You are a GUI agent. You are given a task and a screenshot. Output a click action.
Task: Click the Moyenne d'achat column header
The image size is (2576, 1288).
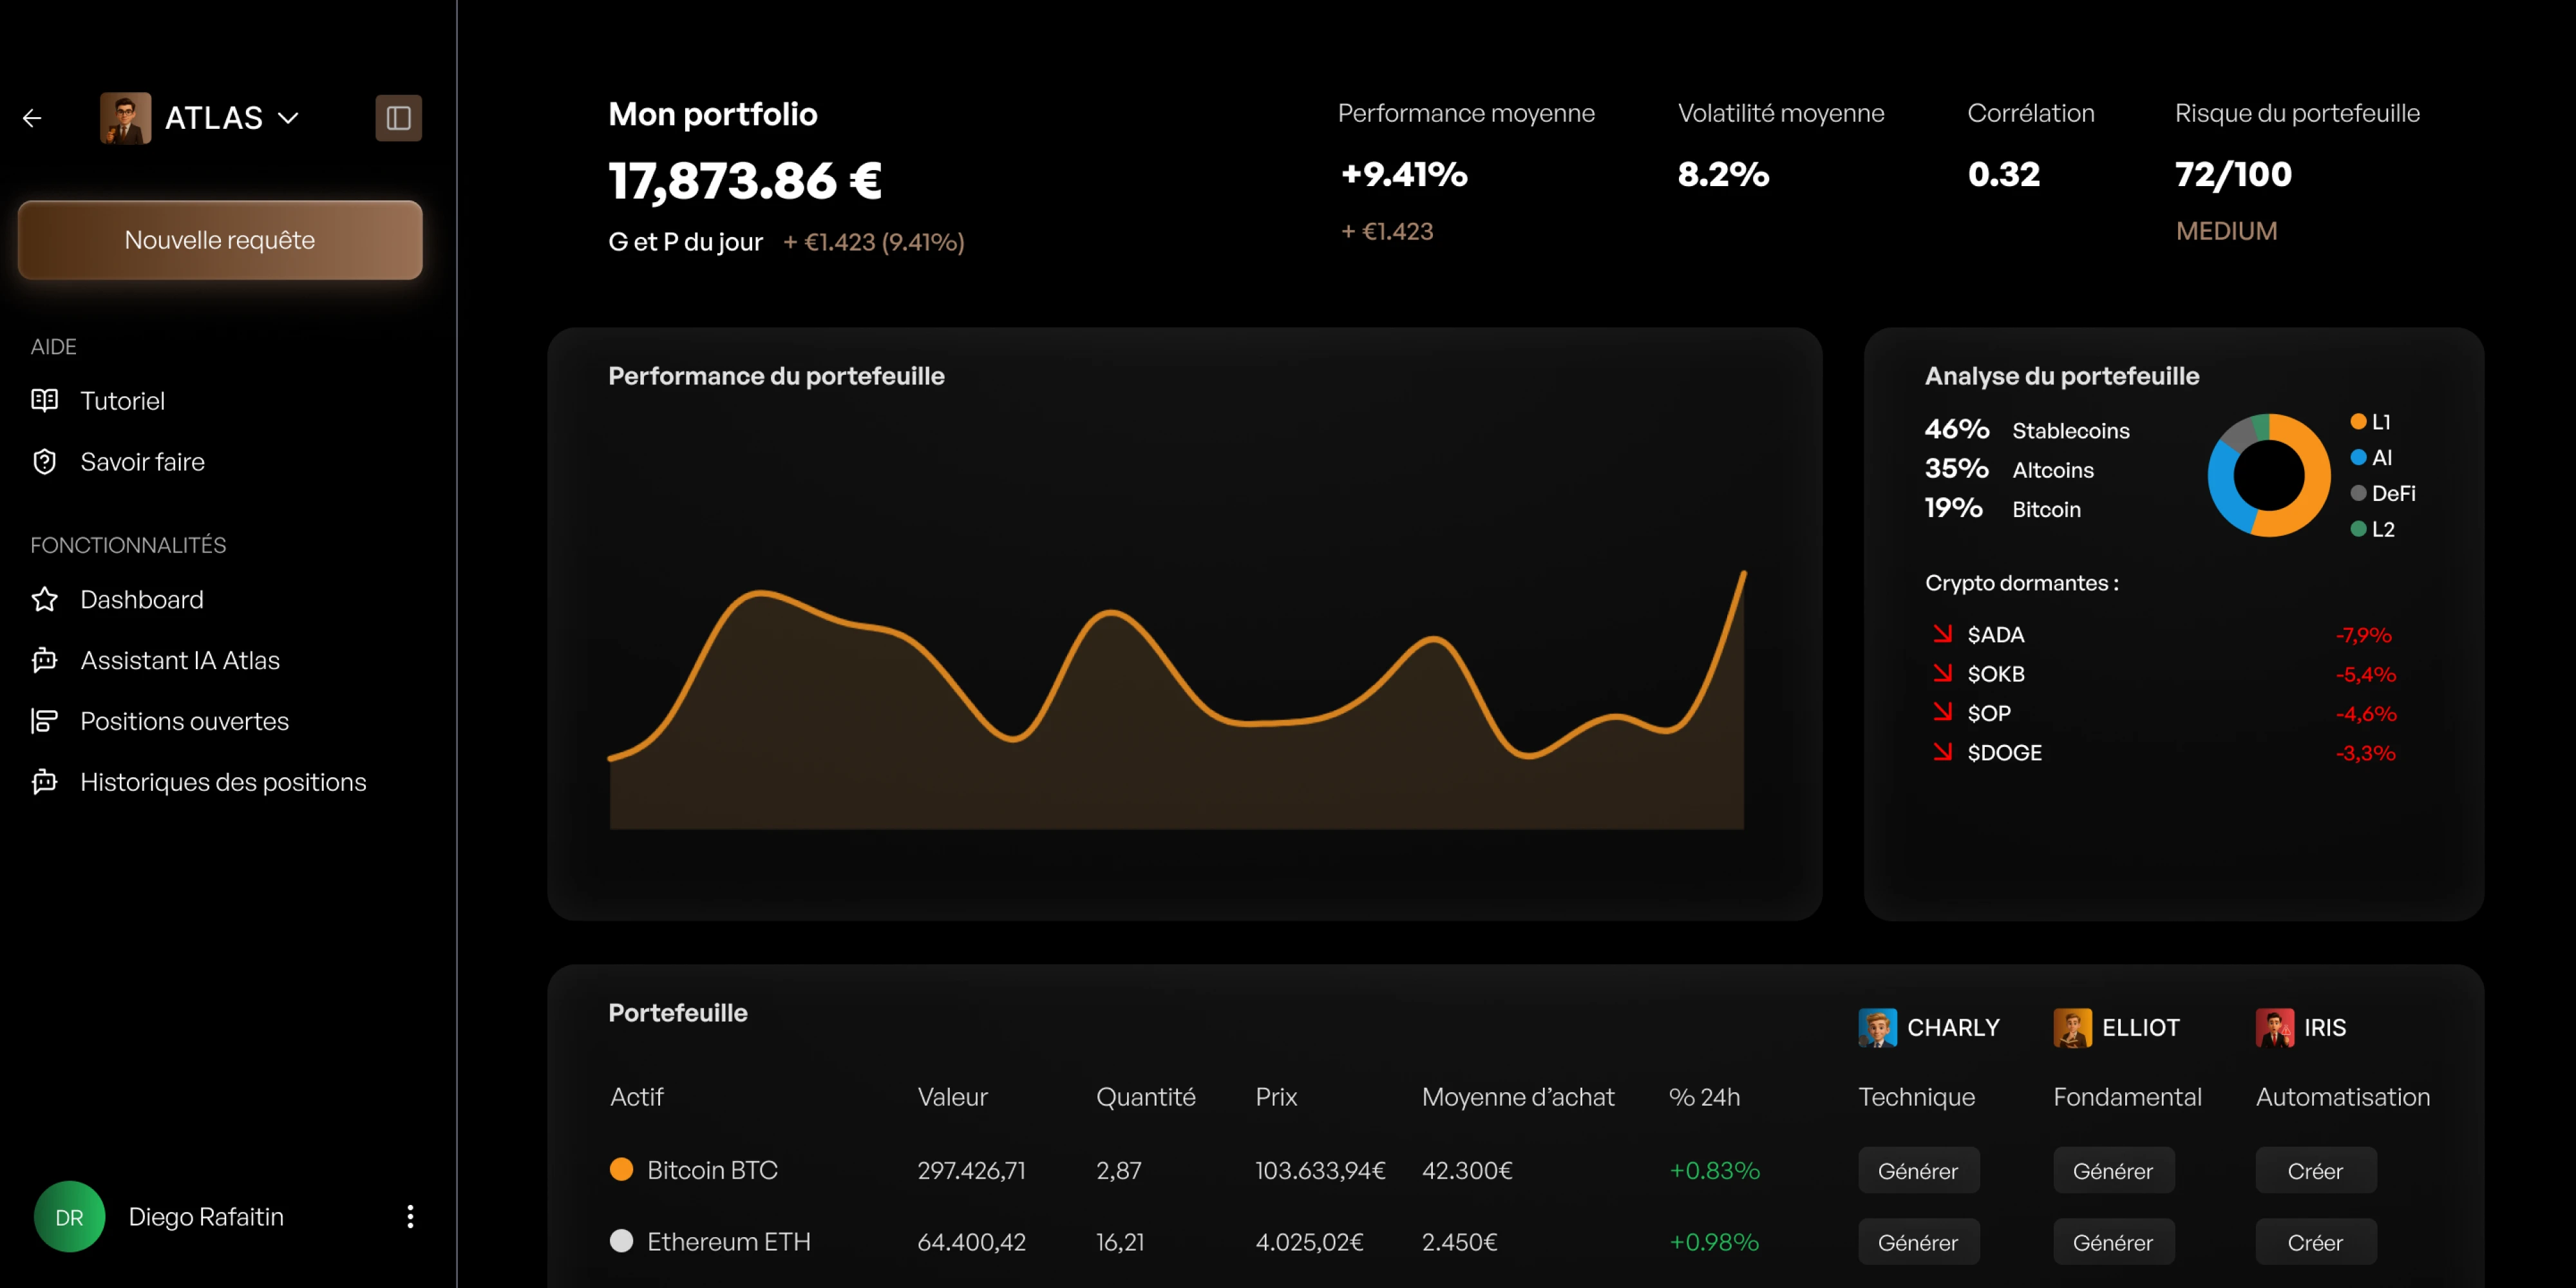click(1518, 1097)
